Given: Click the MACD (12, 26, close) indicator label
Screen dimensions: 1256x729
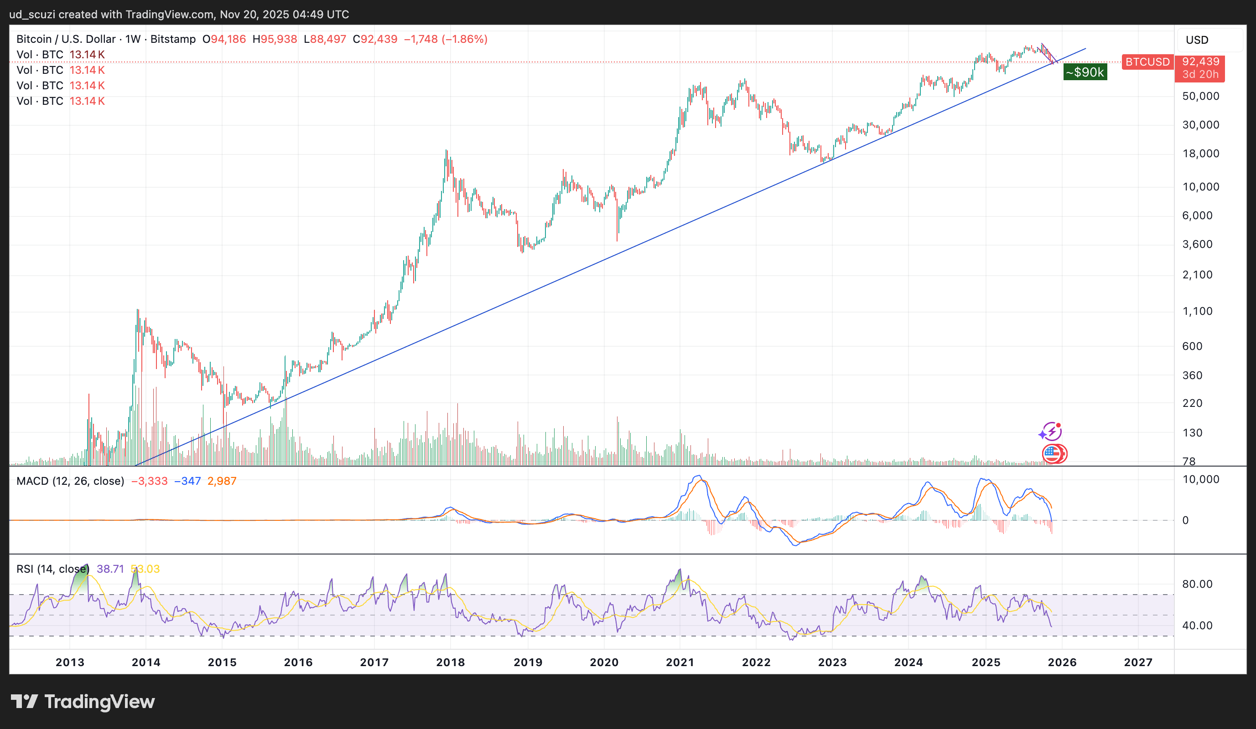Looking at the screenshot, I should click(70, 481).
